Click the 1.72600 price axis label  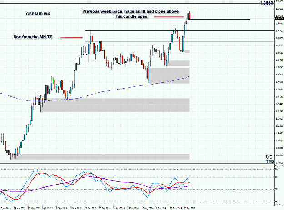tap(279, 82)
